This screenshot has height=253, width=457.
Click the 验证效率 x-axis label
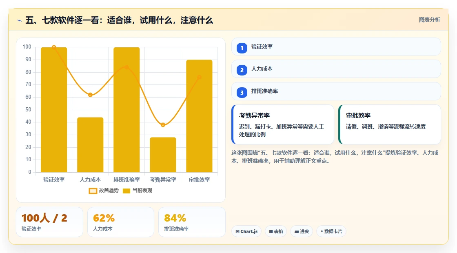pyautogui.click(x=54, y=180)
